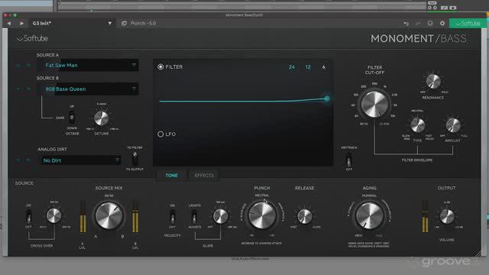Image resolution: width=489 pixels, height=275 pixels.
Task: Click the filter envelope Type knob
Action: tap(417, 125)
